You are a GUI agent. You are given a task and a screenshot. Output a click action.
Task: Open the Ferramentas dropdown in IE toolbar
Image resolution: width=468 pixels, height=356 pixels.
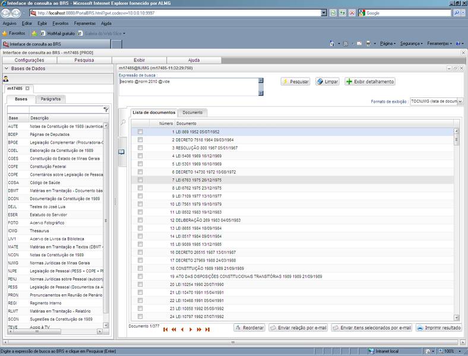pos(439,43)
